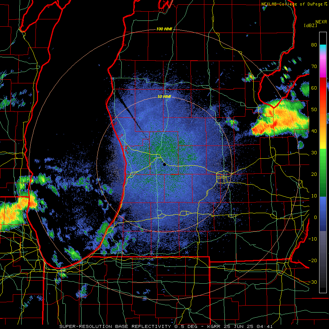Image resolution: width=329 pixels, height=329 pixels.
Task: Pick the cyan top of the color bar
Action: [323, 47]
